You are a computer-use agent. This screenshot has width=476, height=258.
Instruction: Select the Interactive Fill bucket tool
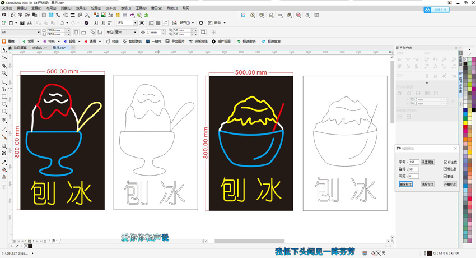[4, 169]
